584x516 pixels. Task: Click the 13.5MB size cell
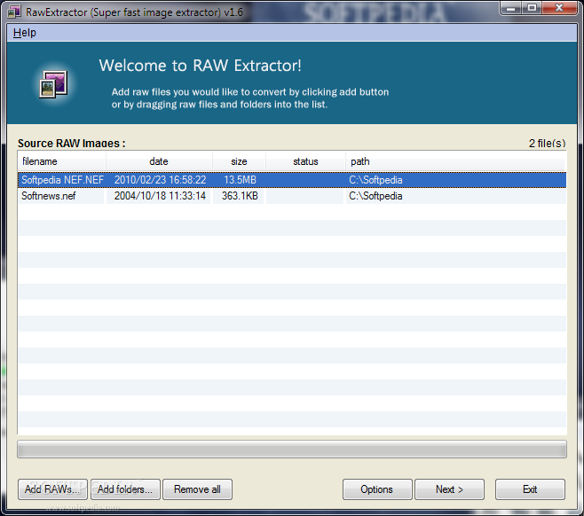click(240, 180)
